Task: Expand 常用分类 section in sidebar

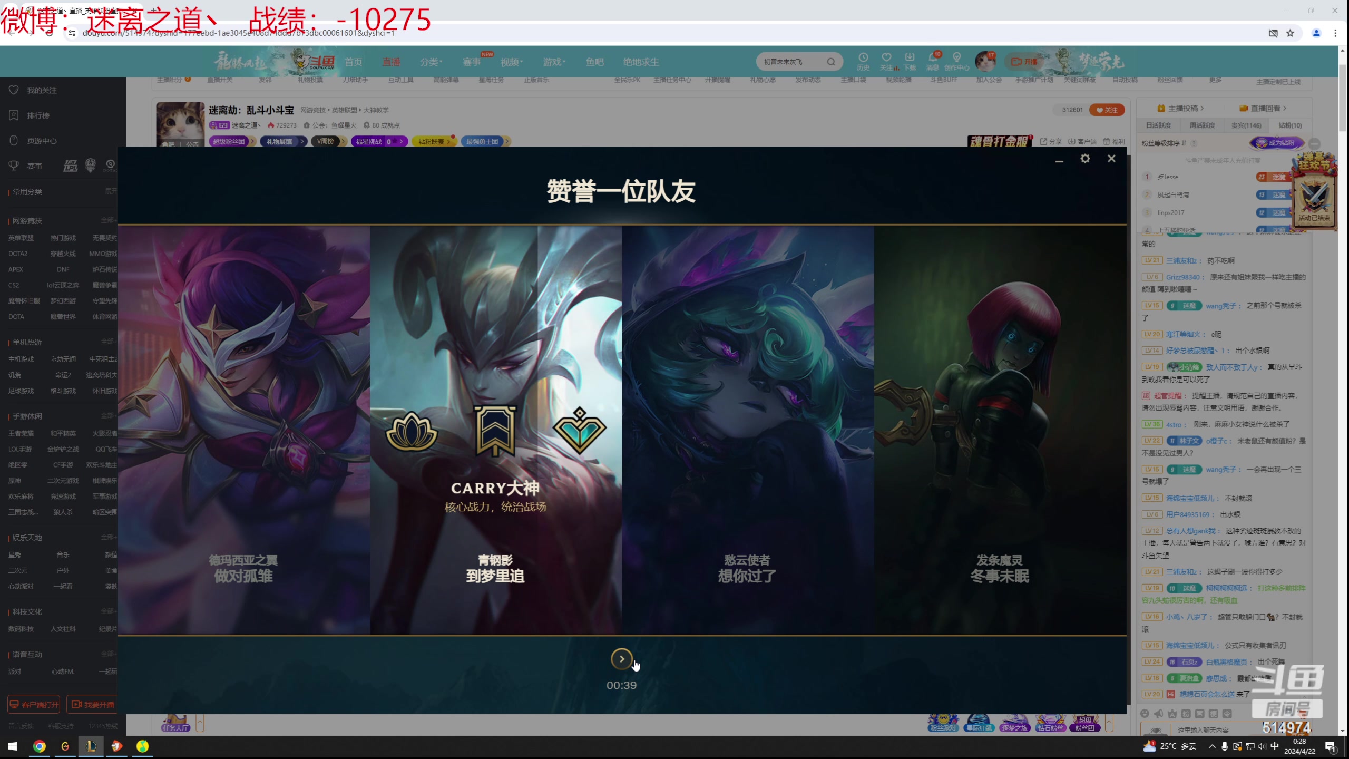Action: pos(111,191)
